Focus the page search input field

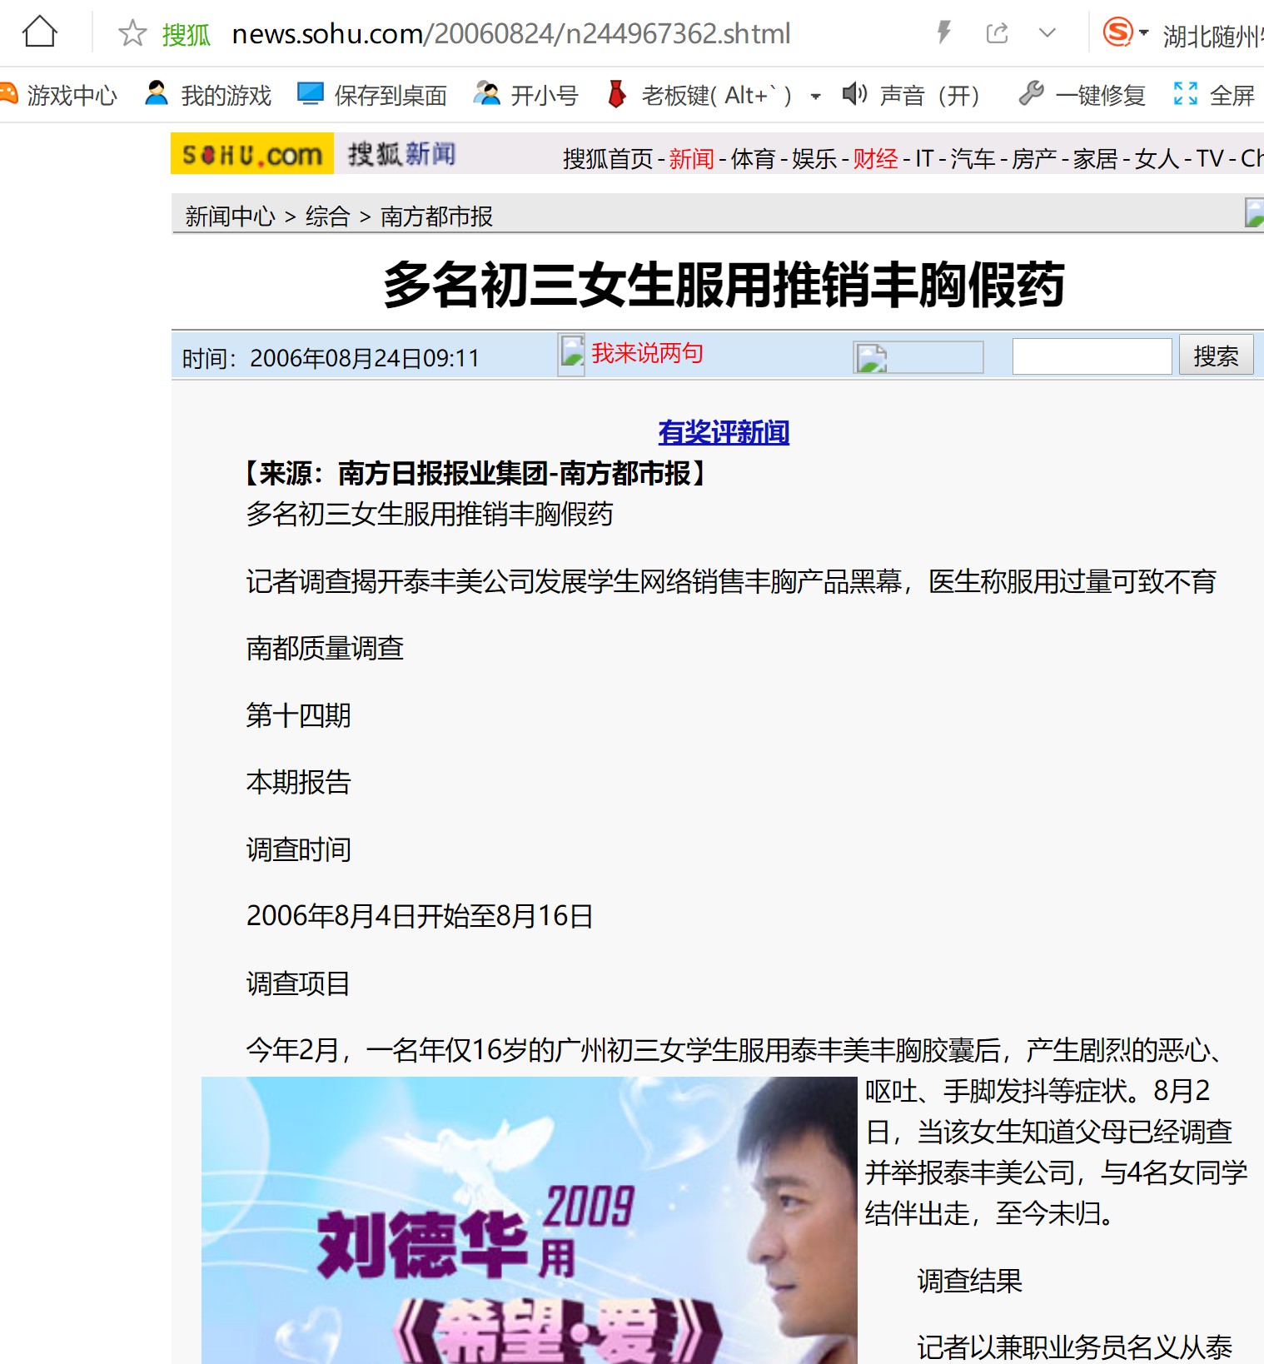[x=1092, y=356]
